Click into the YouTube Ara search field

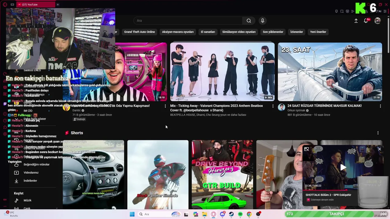tap(188, 21)
